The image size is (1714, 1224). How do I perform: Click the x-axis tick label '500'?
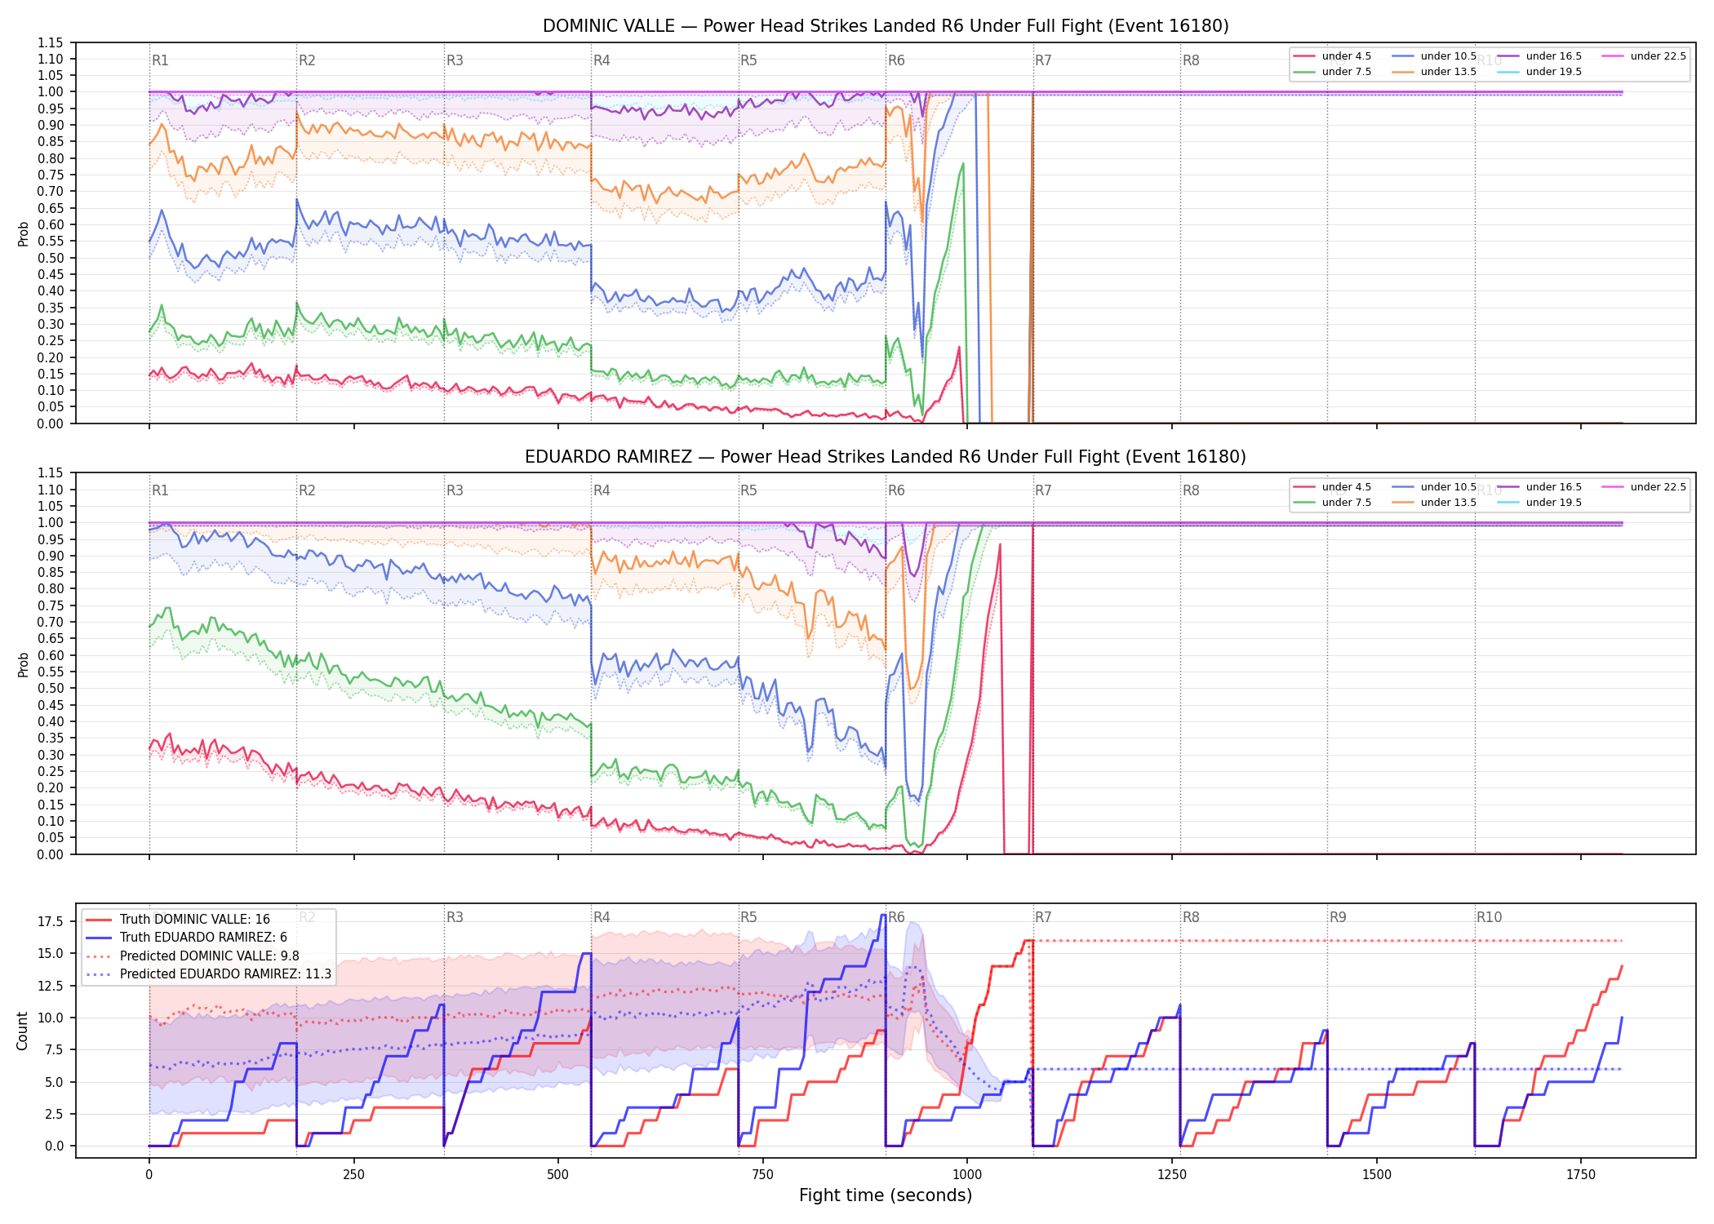tap(558, 1175)
